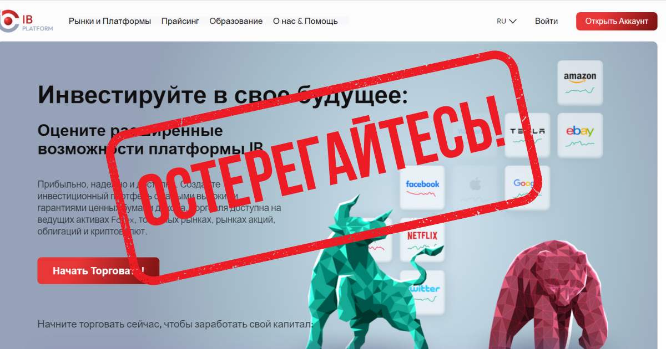Open the Образование menu
This screenshot has height=349, width=666.
pyautogui.click(x=236, y=22)
